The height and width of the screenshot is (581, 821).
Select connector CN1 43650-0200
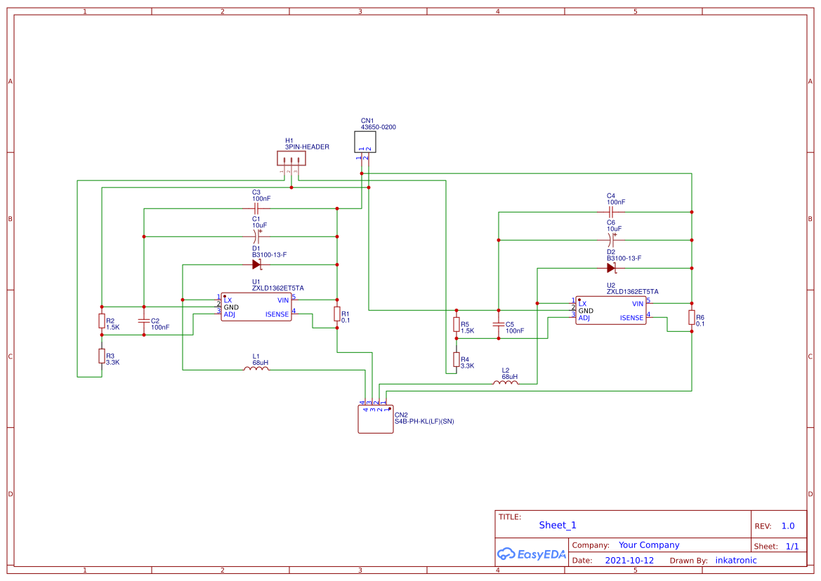(x=365, y=141)
